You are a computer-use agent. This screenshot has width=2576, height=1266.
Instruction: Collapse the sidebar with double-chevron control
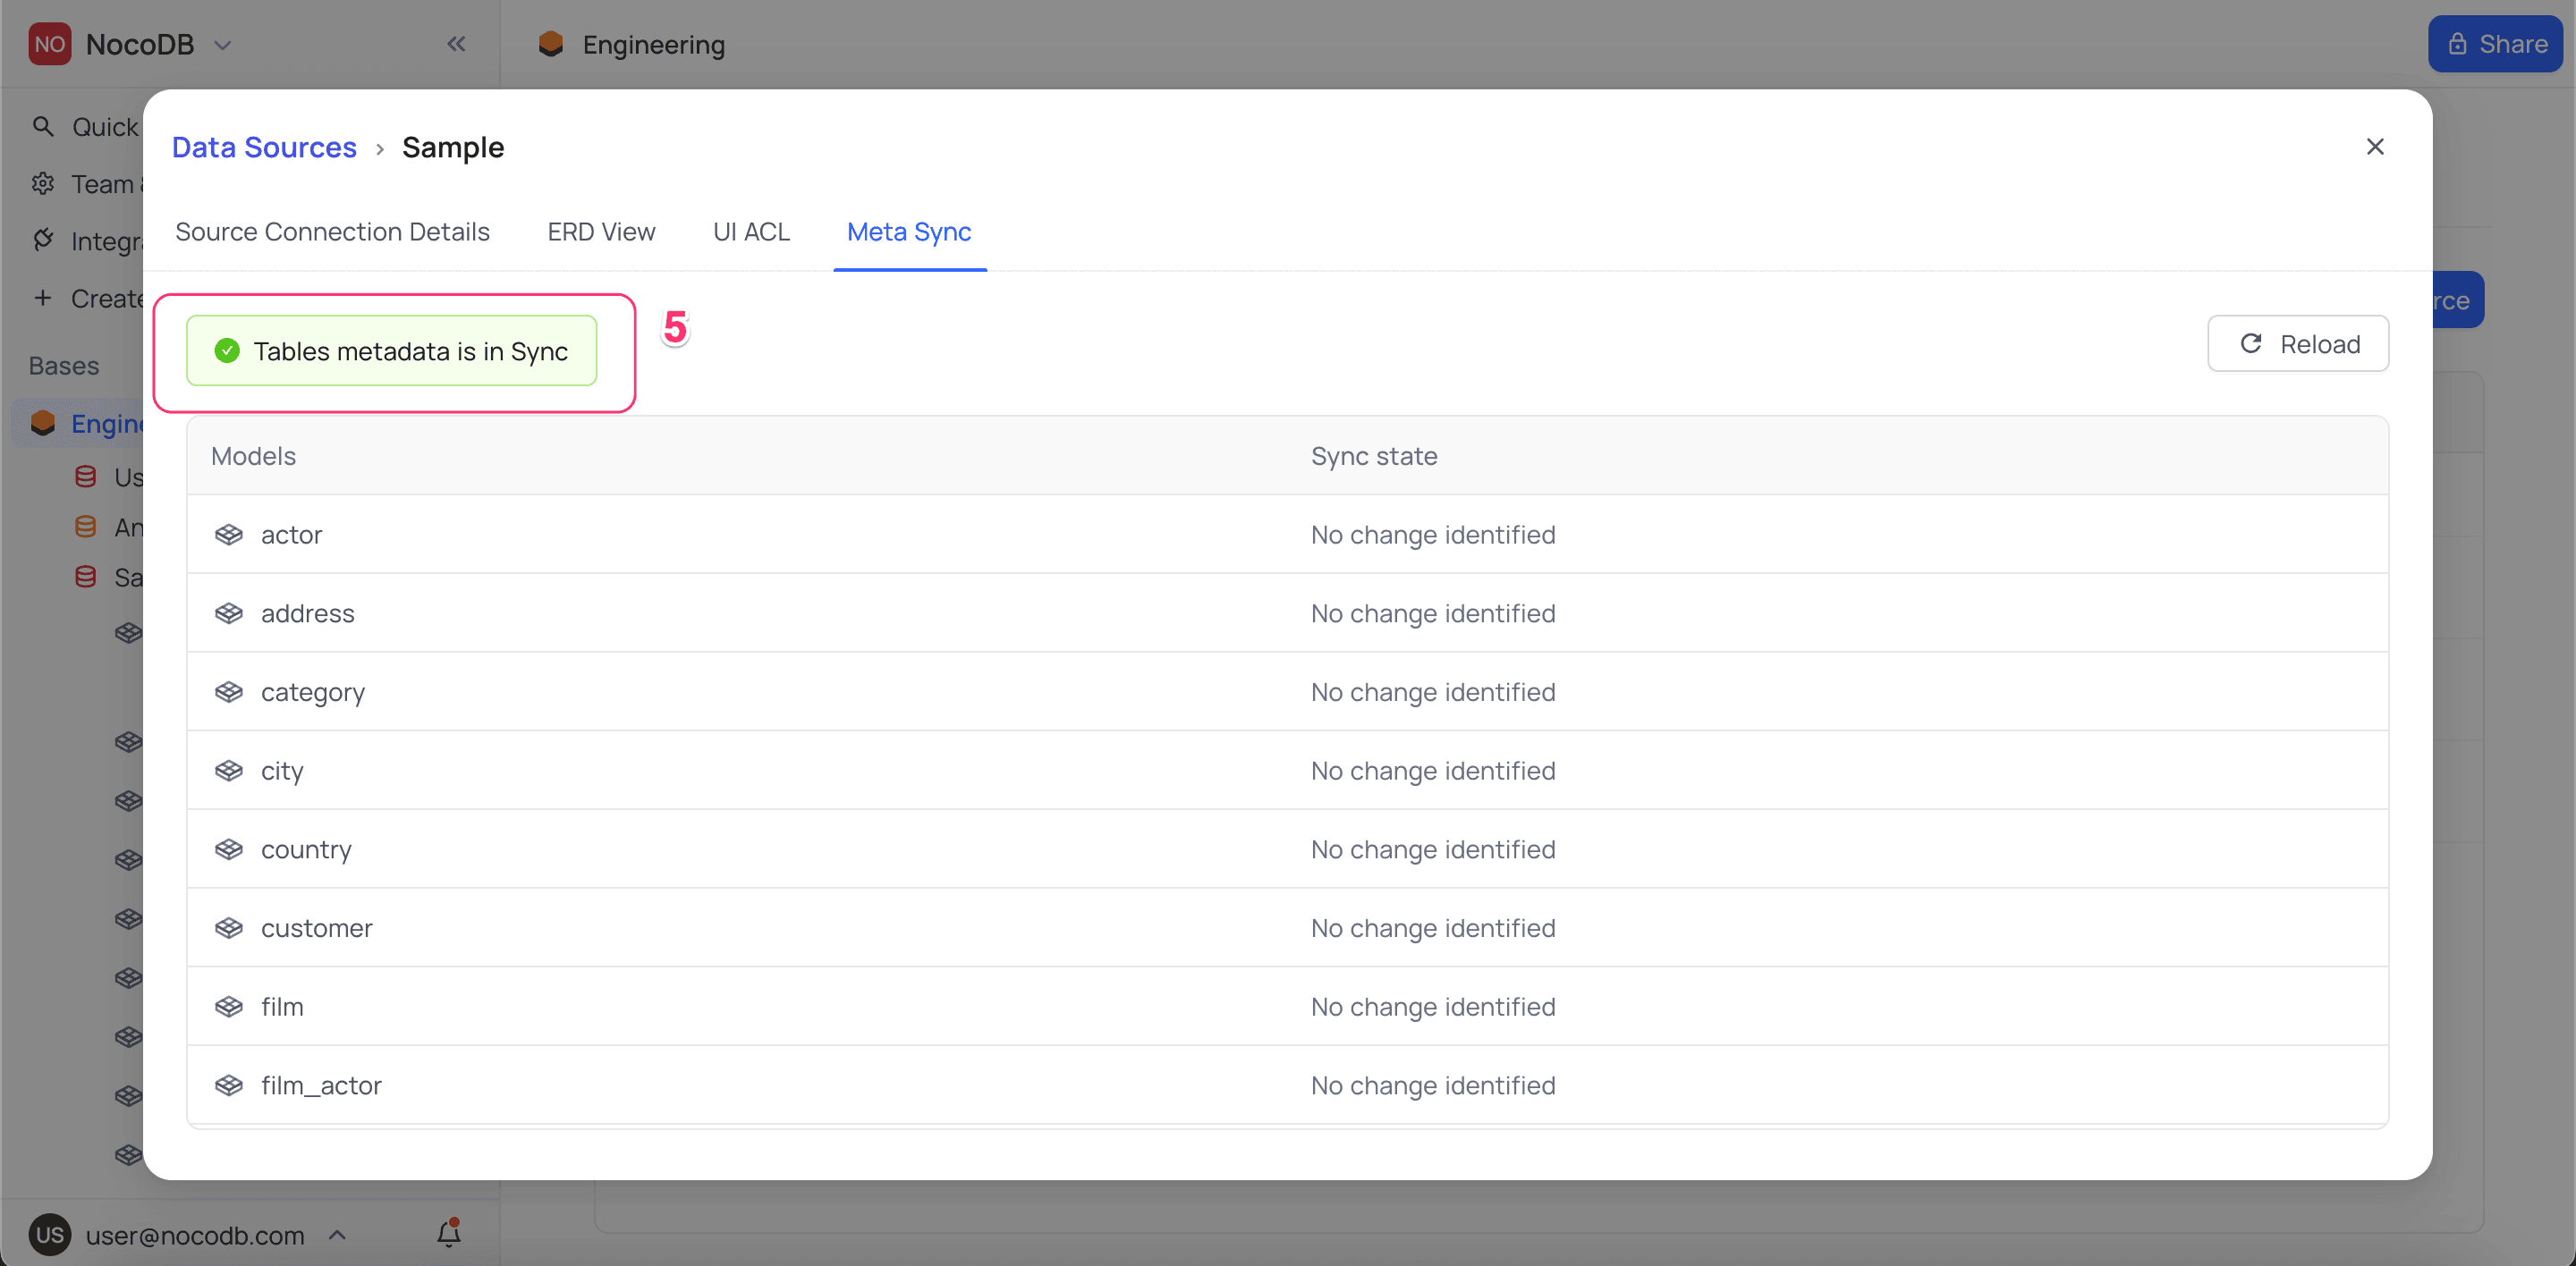coord(457,43)
